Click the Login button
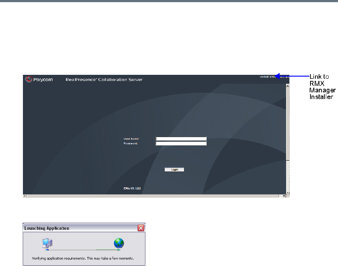Screen dimensions: 338x266 (174, 170)
